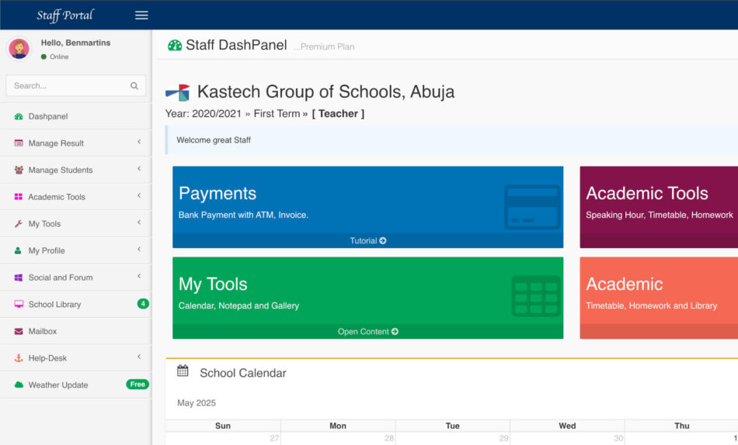This screenshot has width=738, height=445.
Task: Expand the My Profile submenu arrow
Action: tap(139, 250)
